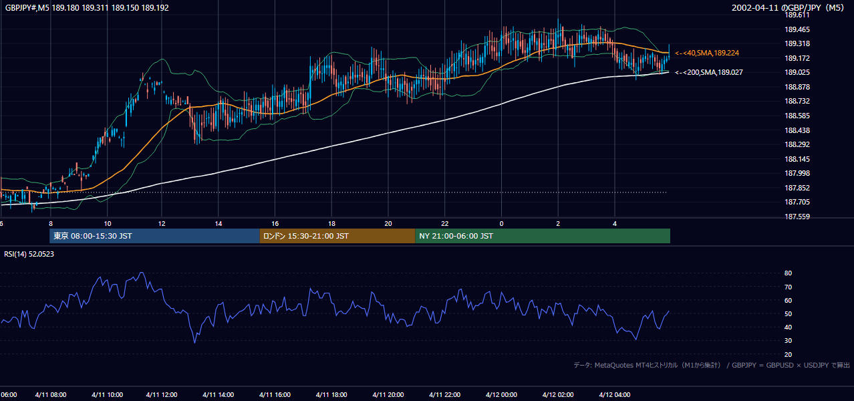Click the RSI scale value 50

789,314
